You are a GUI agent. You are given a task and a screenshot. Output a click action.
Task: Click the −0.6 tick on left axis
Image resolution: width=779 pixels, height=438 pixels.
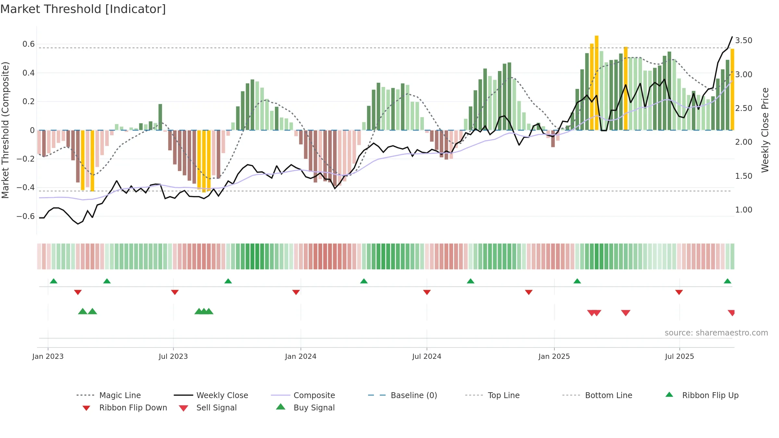26,216
